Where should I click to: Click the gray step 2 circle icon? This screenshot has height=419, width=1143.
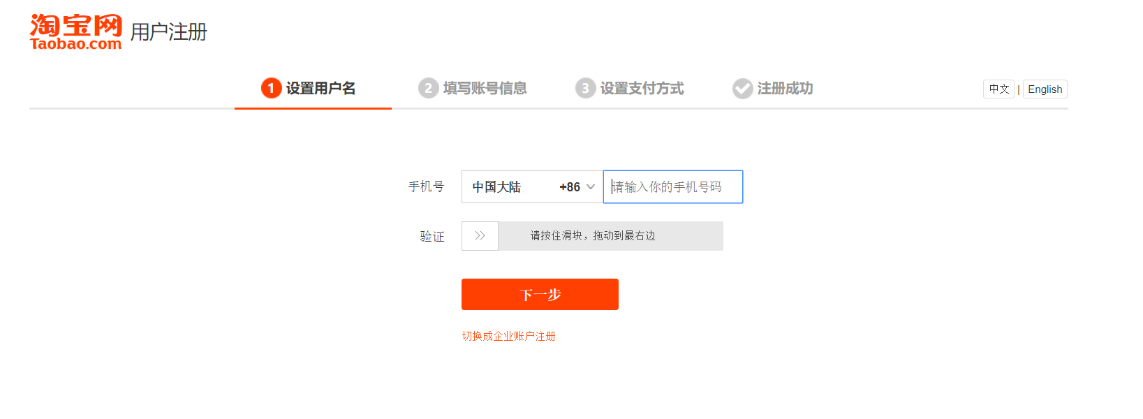428,89
